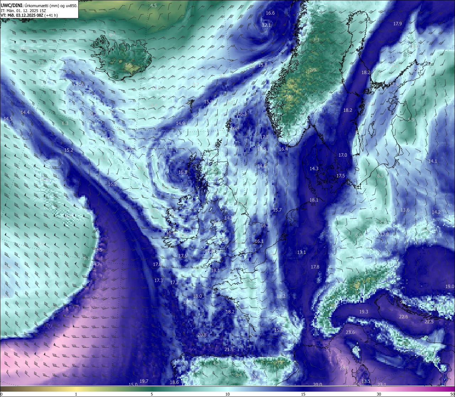Click the map value "20.0"
The image size is (455, 397).
click(x=317, y=385)
